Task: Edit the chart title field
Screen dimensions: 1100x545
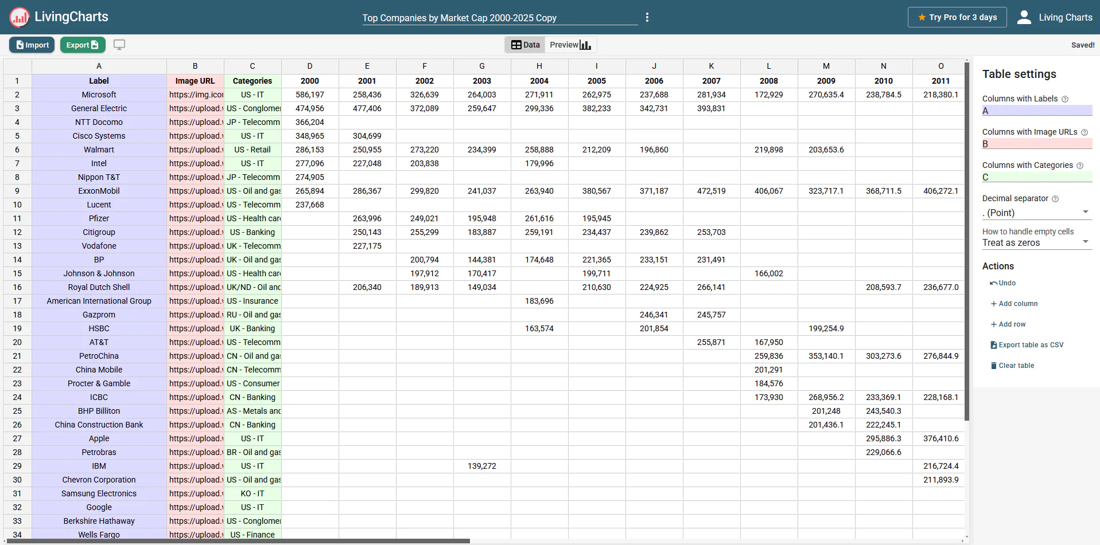Action: click(500, 18)
